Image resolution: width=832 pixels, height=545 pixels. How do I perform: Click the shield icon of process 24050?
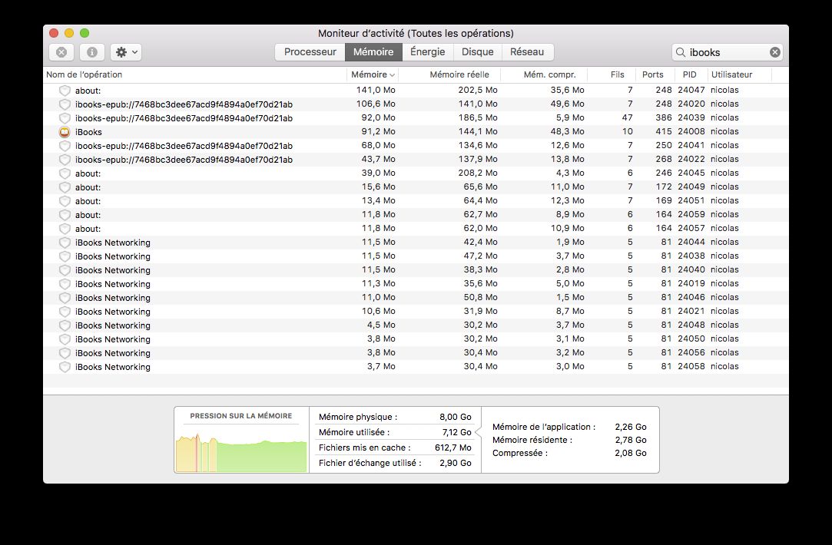click(x=65, y=339)
